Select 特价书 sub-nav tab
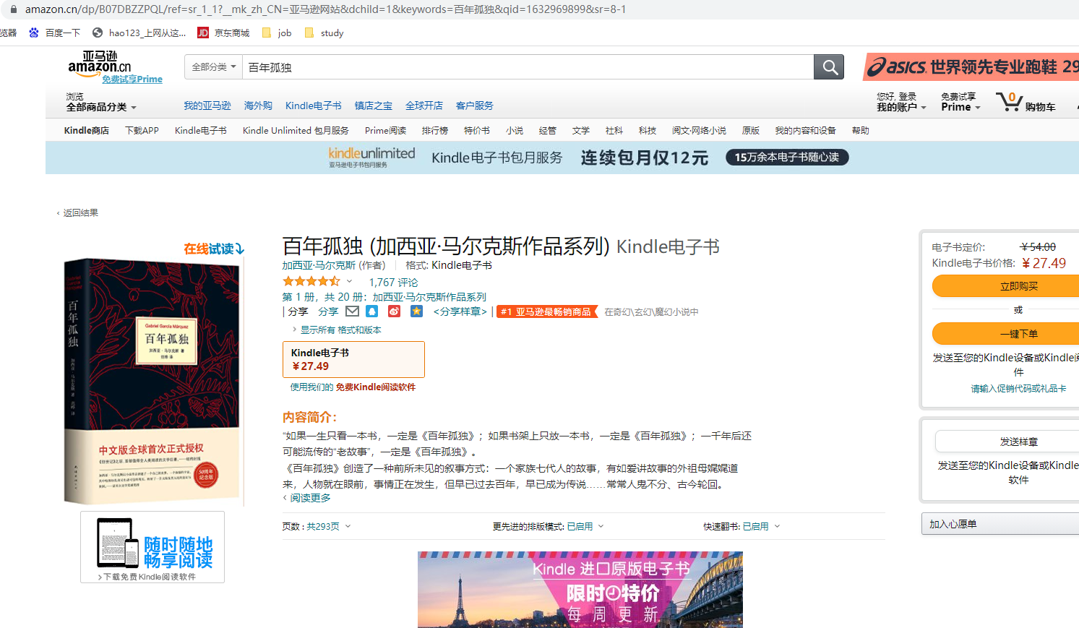 click(476, 130)
